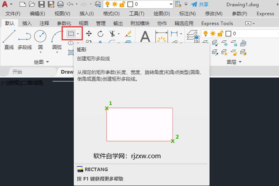Open the AutoCAD application menu (red A)
The image size is (279, 186).
click(5, 4)
